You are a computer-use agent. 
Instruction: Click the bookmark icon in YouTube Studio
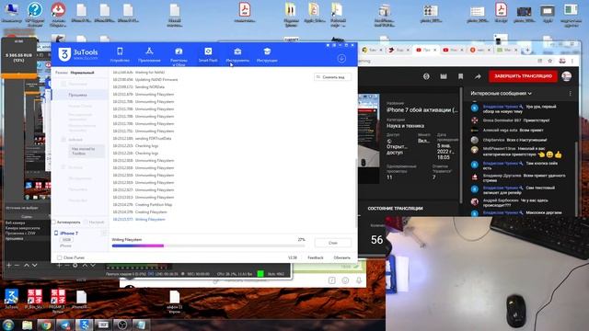click(x=460, y=76)
